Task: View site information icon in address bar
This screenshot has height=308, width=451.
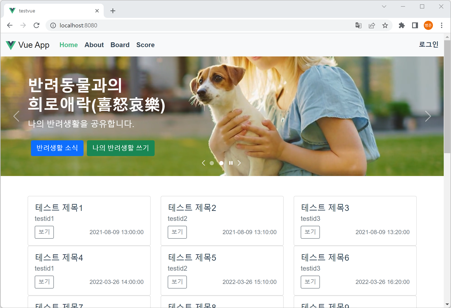Action: point(53,26)
